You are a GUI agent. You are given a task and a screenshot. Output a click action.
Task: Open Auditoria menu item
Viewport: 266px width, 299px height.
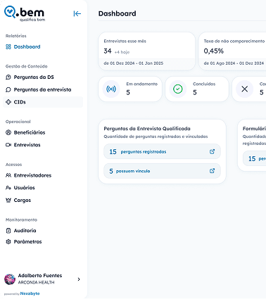43,231
